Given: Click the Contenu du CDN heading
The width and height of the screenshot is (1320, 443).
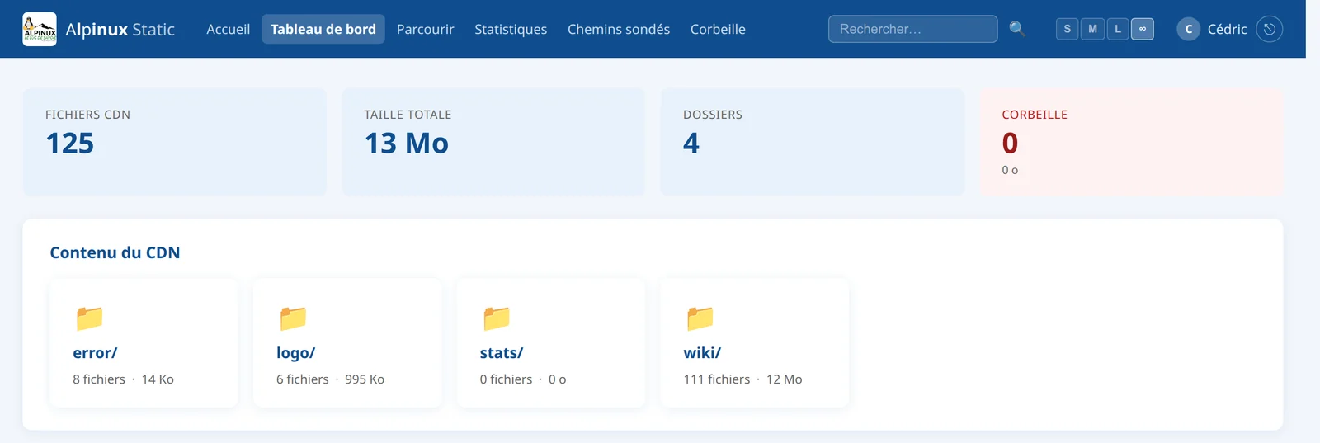Looking at the screenshot, I should 115,252.
